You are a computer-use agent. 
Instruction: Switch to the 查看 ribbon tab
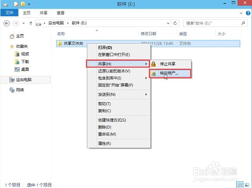pos(61,13)
